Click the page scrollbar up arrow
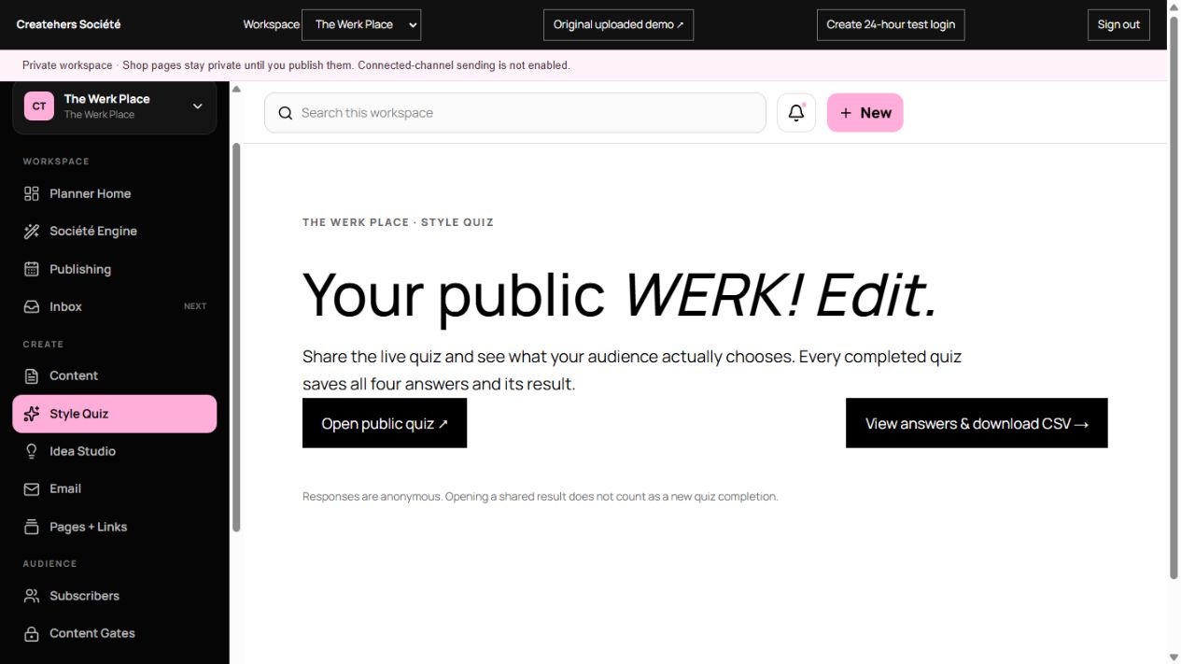1181x664 pixels. coord(1174,7)
